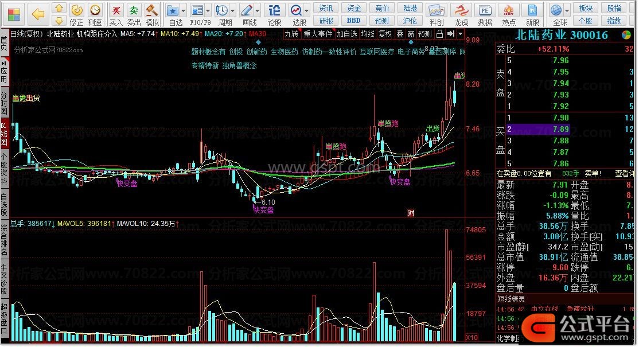Screen dimensions: 639x347
Task: Open the 新股 IPO icon
Action: point(532,10)
